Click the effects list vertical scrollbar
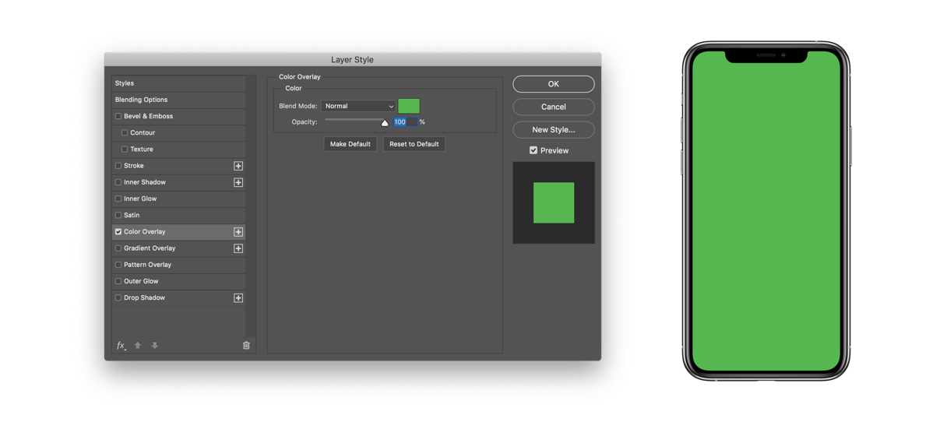This screenshot has height=422, width=947. click(x=251, y=206)
